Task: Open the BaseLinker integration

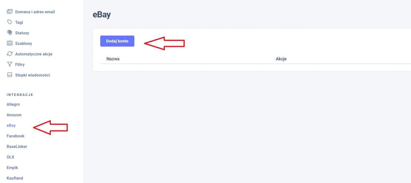Action: pos(17,147)
